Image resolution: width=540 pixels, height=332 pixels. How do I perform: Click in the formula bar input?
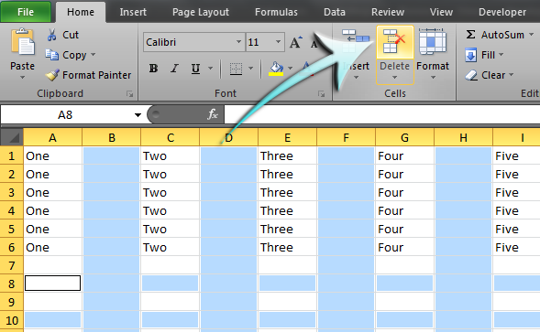coord(382,114)
